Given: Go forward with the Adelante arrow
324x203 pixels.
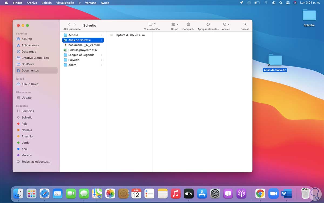Looking at the screenshot, I should click(x=75, y=24).
